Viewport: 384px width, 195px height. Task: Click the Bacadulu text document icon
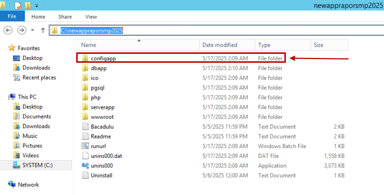(85, 127)
